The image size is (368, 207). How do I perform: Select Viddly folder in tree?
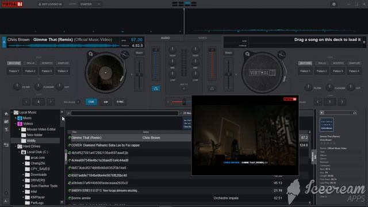point(31,140)
